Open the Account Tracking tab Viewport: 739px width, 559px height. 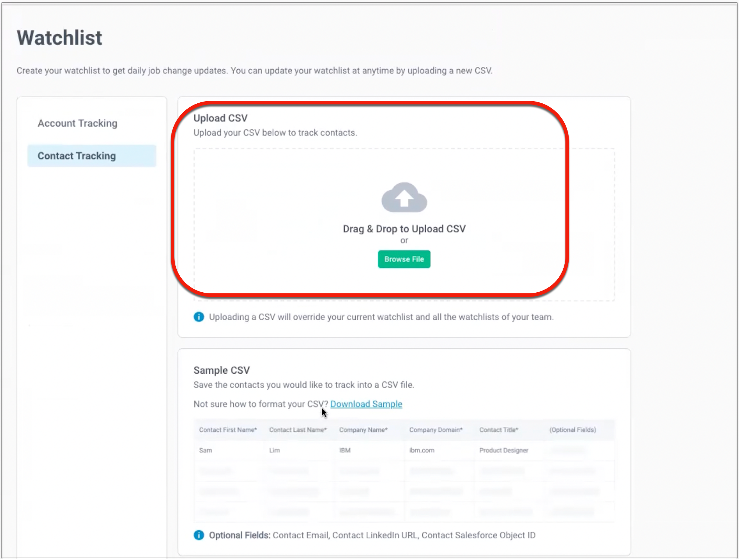[77, 123]
